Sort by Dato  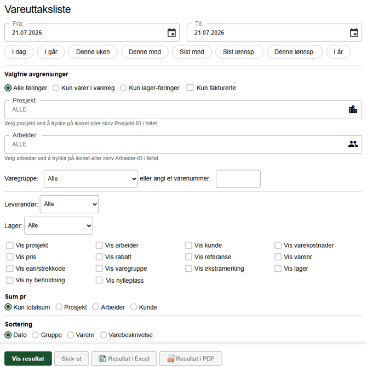[8, 335]
